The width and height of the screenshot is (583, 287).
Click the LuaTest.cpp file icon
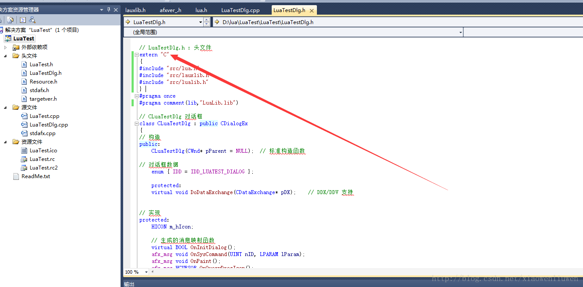pos(25,116)
